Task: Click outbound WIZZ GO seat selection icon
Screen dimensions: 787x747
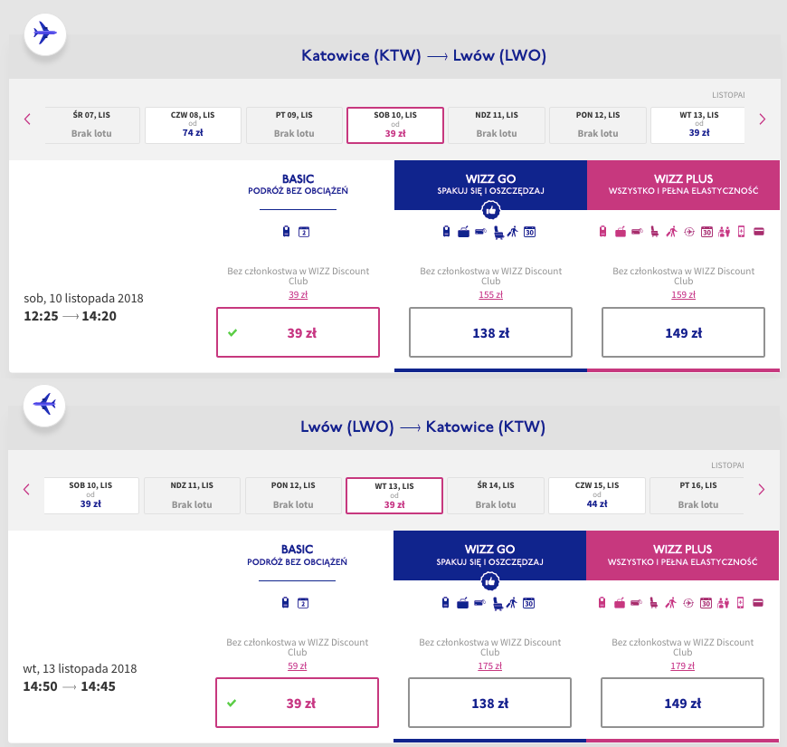Action: click(x=497, y=233)
